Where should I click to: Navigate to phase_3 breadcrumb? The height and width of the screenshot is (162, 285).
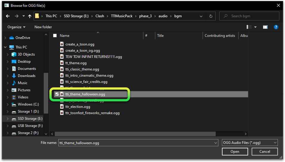145,16
